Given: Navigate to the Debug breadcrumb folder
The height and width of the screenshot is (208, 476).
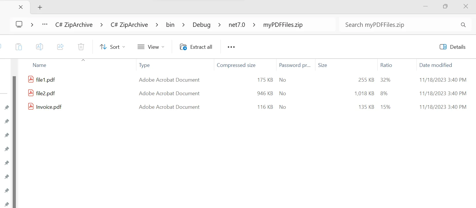Looking at the screenshot, I should [x=201, y=25].
